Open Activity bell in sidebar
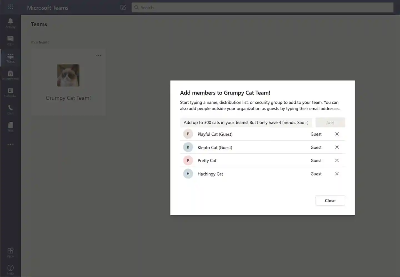 10,23
